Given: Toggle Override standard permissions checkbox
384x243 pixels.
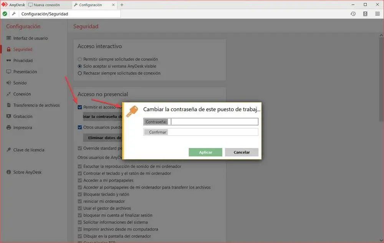Looking at the screenshot, I should (x=79, y=148).
